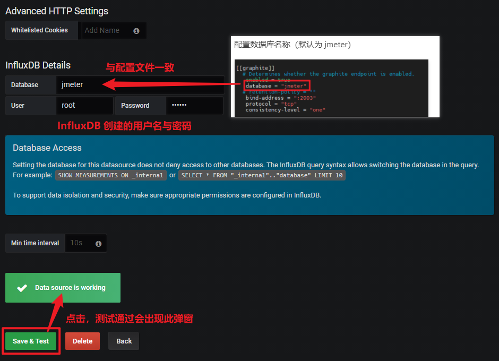Click the Database field containing jmeter
Screen dimensions: 499x361
(x=140, y=85)
